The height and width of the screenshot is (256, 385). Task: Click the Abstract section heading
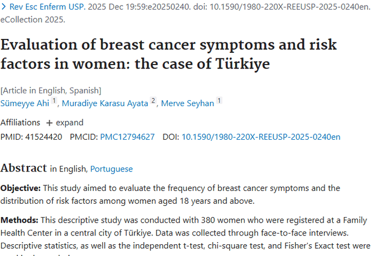(x=23, y=168)
